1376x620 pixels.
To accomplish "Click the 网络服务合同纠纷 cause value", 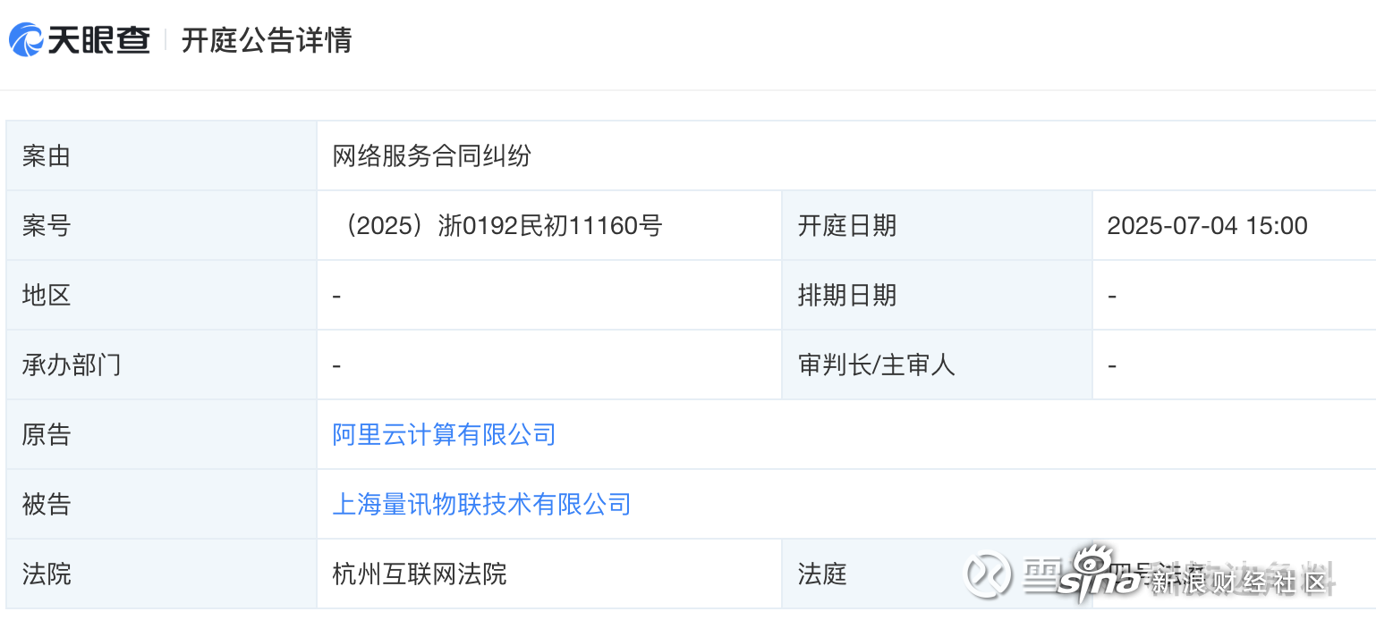I will click(x=431, y=156).
